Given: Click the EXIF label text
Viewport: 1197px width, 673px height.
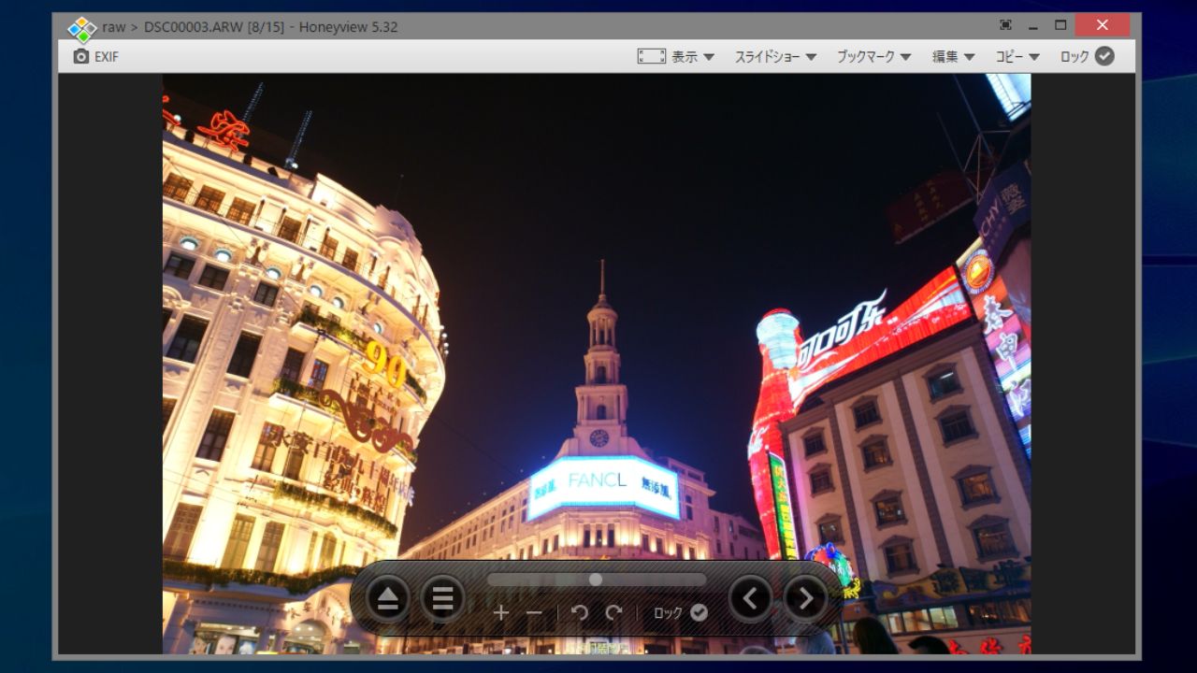Looking at the screenshot, I should pyautogui.click(x=107, y=57).
